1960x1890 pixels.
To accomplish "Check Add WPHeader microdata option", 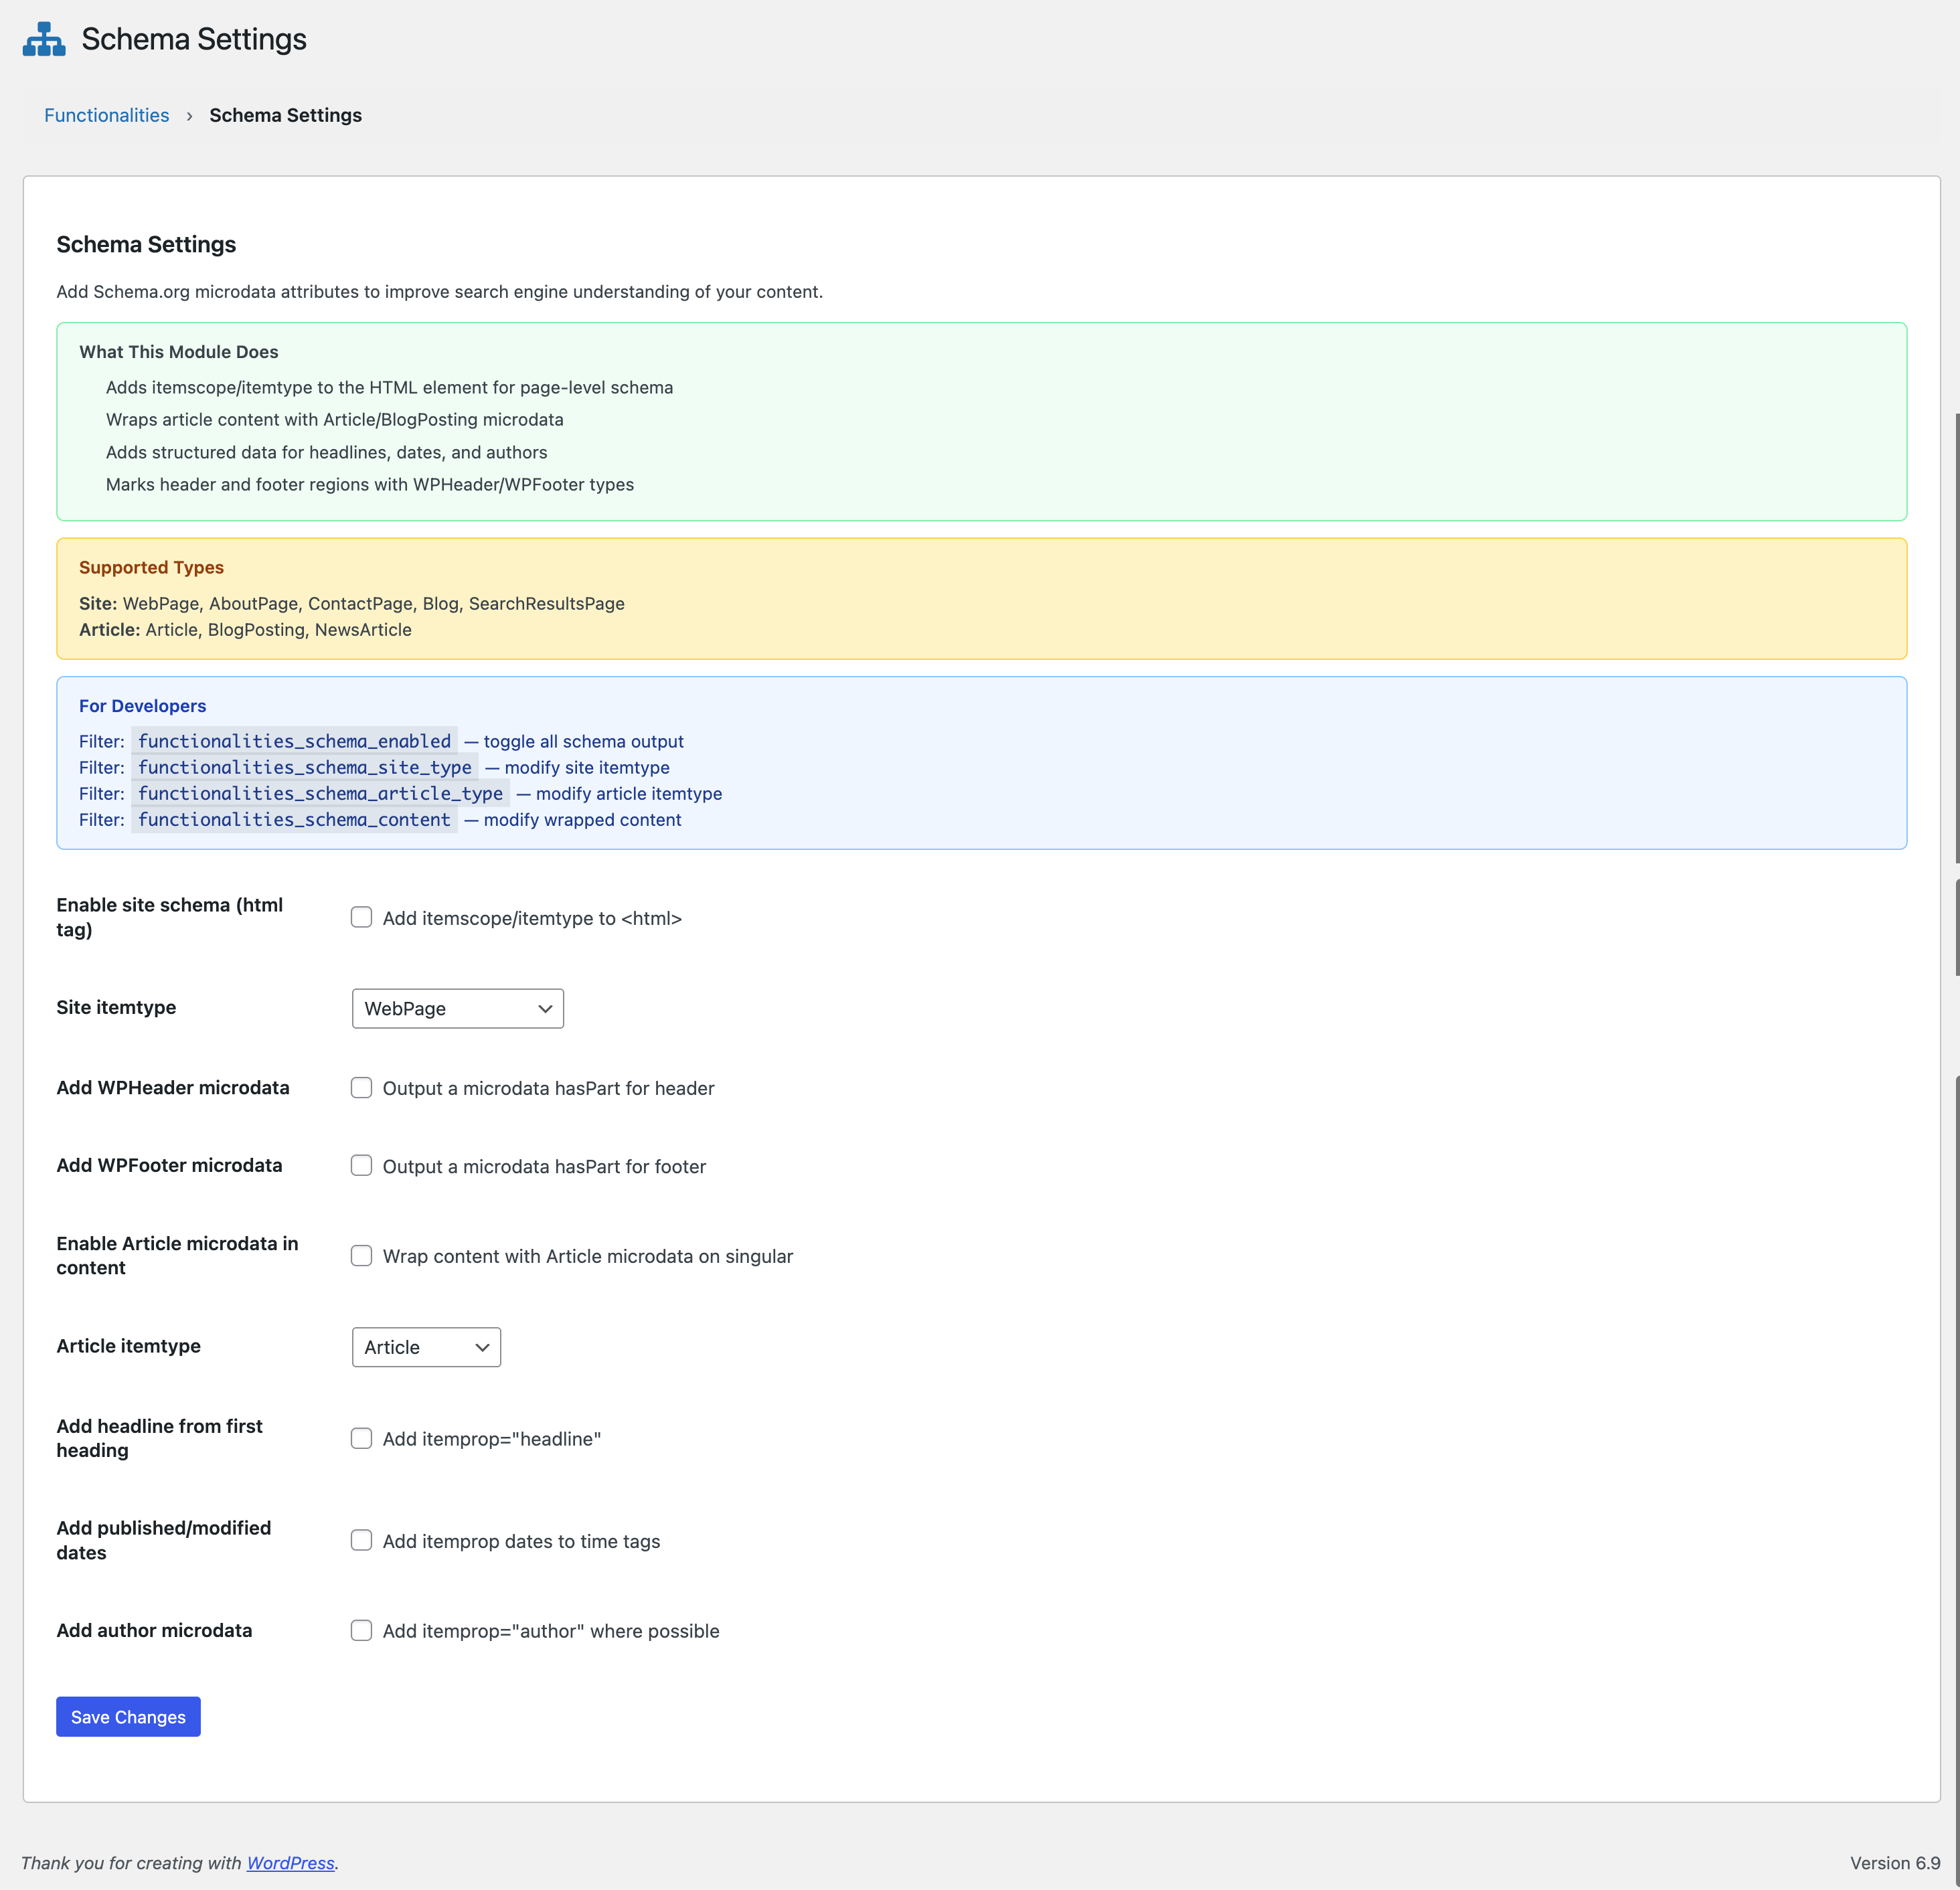I will pos(361,1087).
